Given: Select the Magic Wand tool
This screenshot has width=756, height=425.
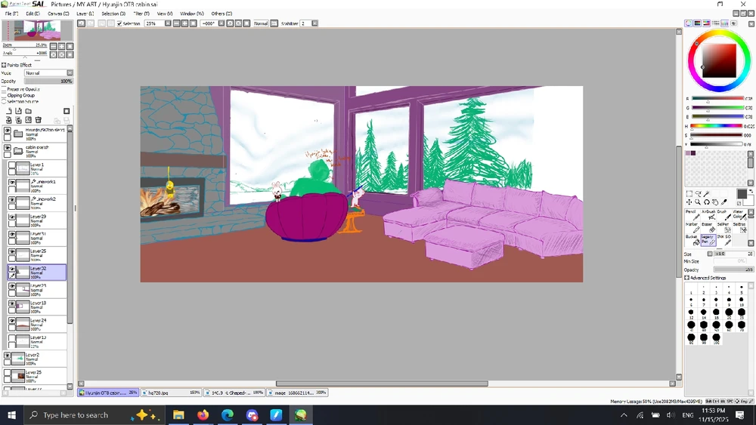Looking at the screenshot, I should coord(707,193).
